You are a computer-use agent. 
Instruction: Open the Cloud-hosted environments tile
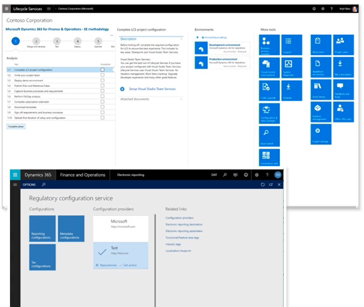pos(269,68)
